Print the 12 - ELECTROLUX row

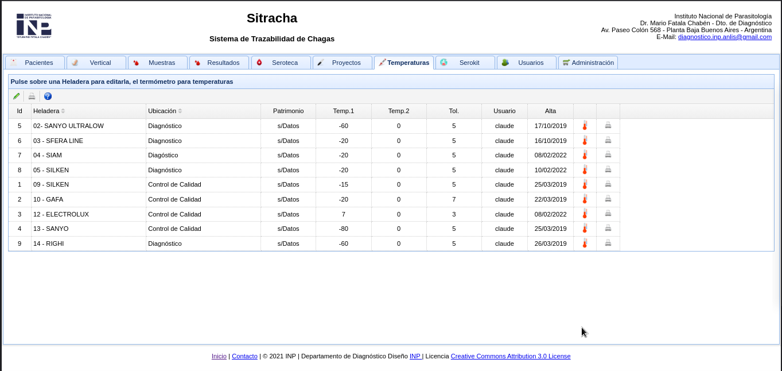click(x=608, y=214)
